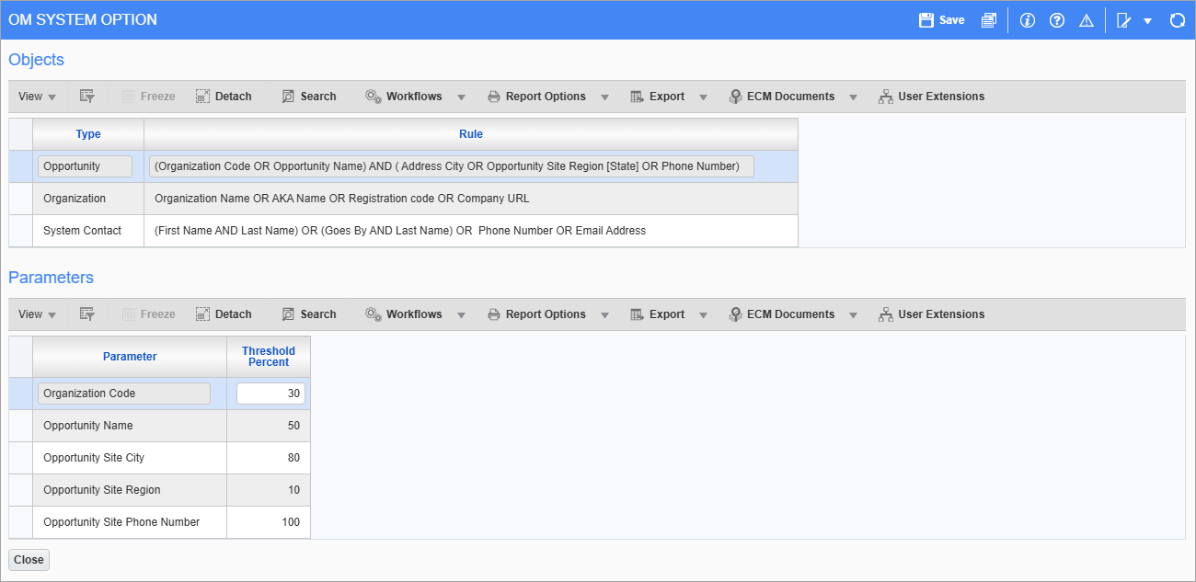Open the View dropdown in Objects toolbar
This screenshot has width=1196, height=582.
(36, 96)
